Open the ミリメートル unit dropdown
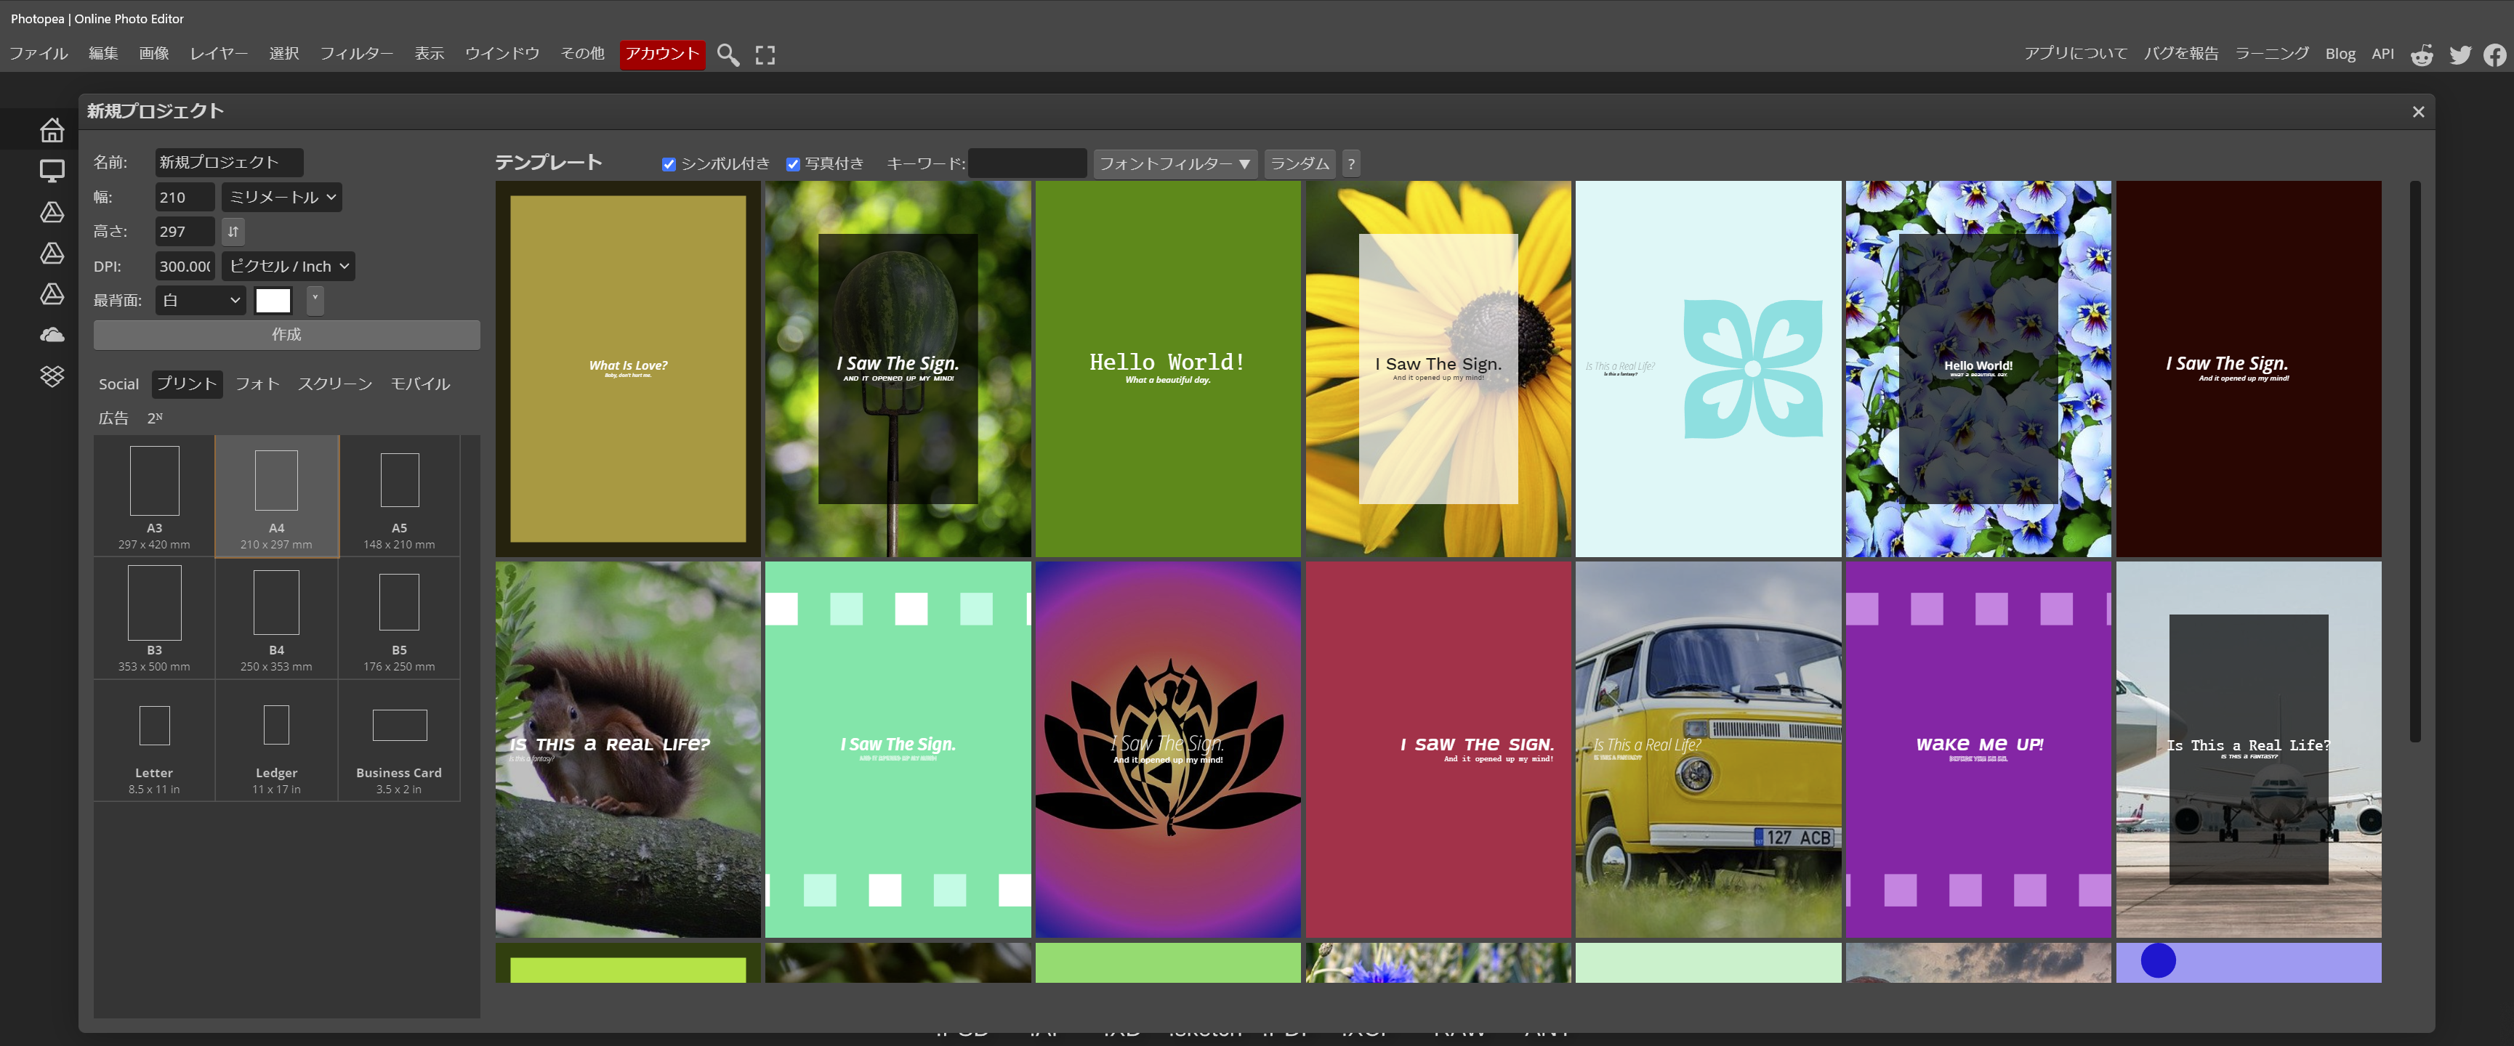Screen dimensions: 2514x1046 click(x=281, y=197)
